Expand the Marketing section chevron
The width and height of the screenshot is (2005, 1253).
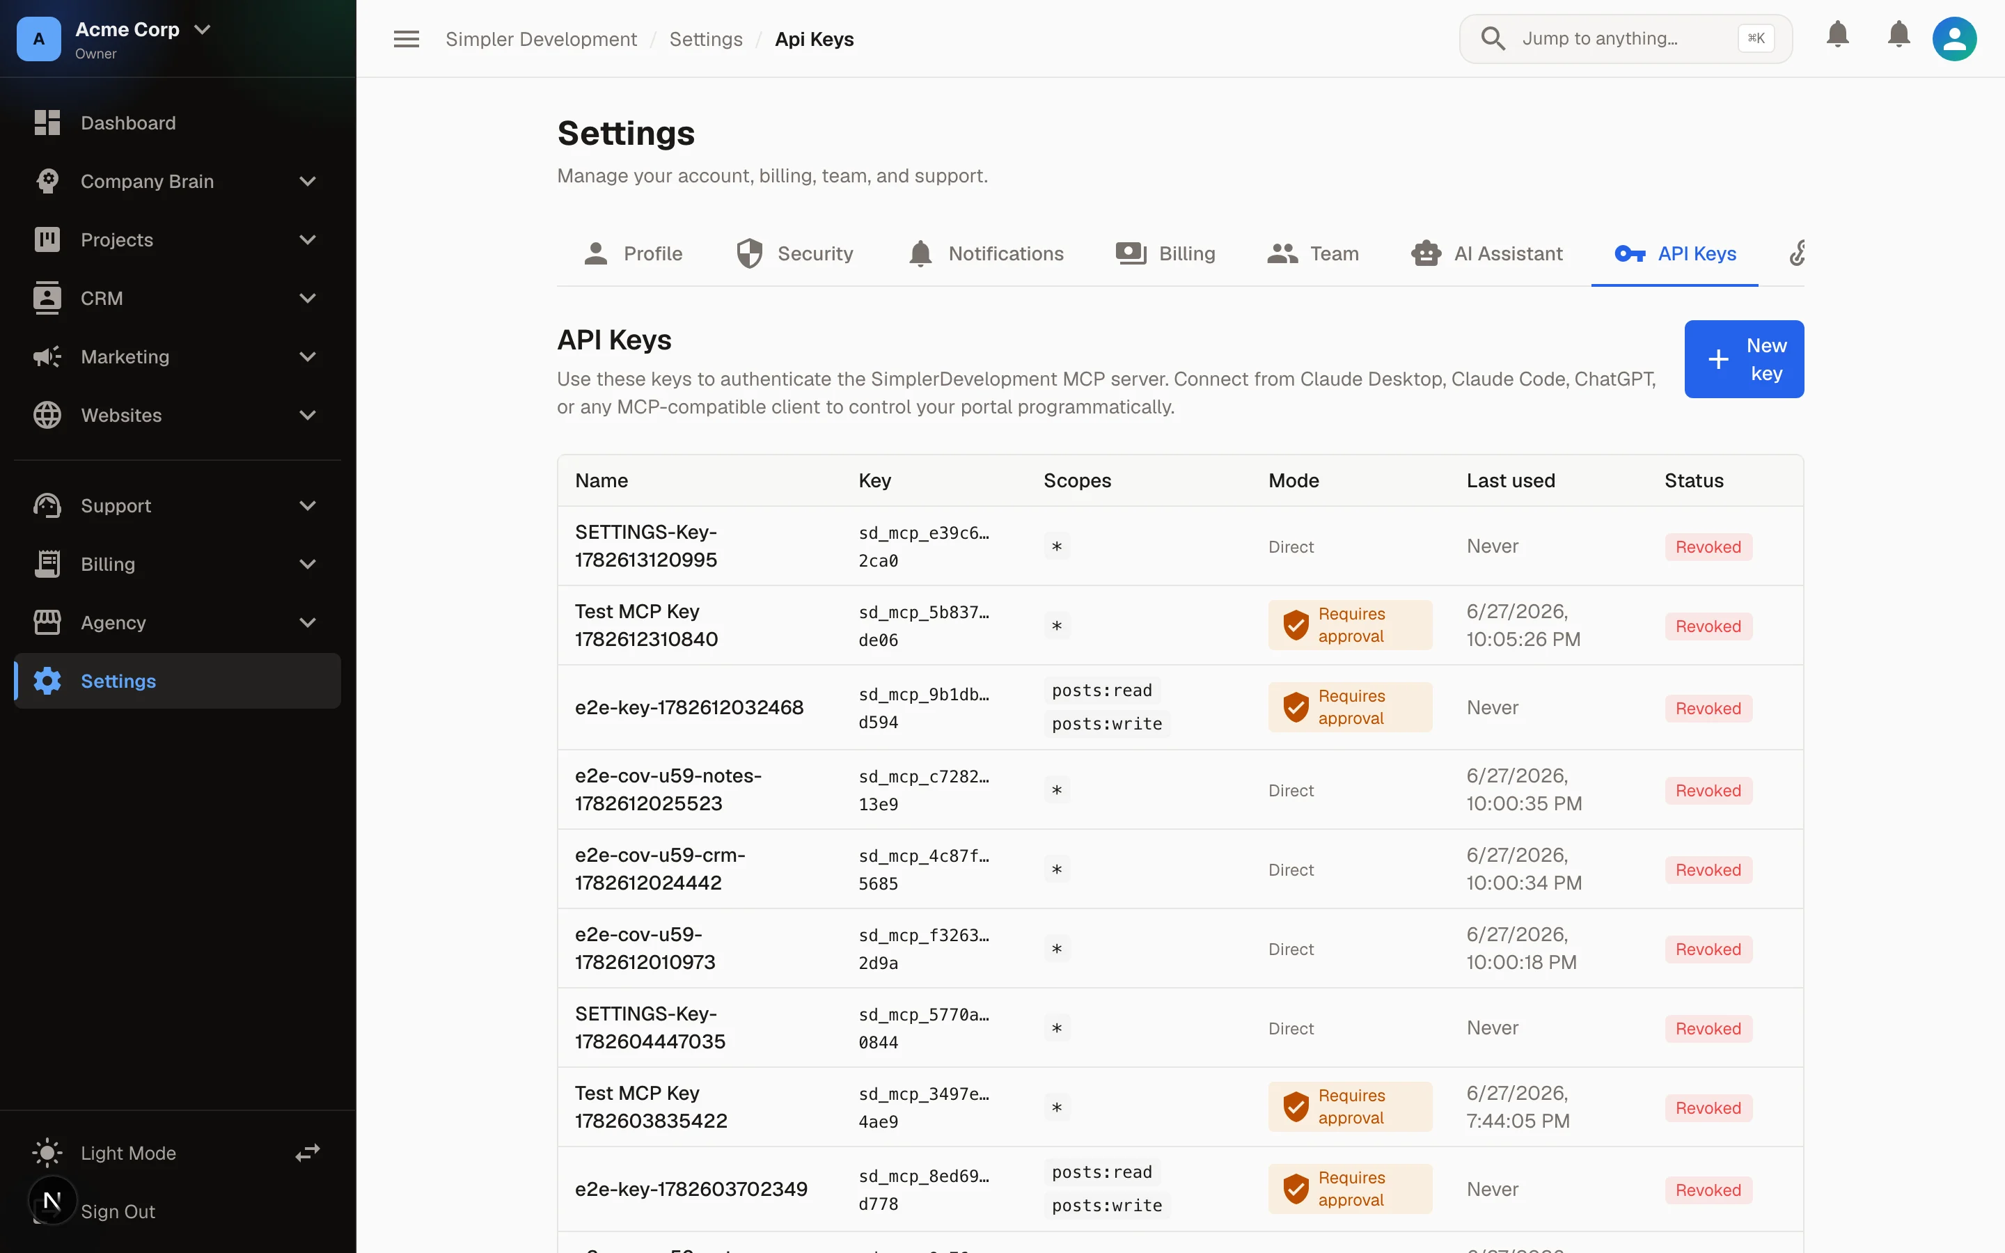coord(308,356)
